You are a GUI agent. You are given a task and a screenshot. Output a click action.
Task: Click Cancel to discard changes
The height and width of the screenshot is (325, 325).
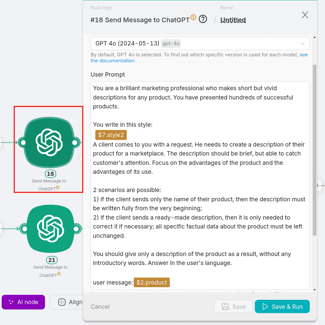point(100,307)
